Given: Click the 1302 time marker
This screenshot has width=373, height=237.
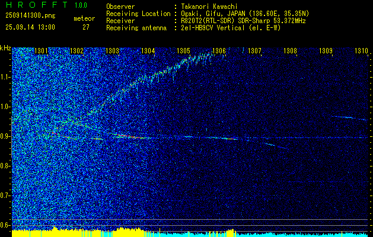Looking at the screenshot, I should coord(77,51).
